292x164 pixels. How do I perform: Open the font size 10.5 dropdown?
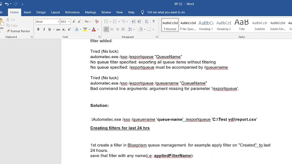(x=69, y=22)
